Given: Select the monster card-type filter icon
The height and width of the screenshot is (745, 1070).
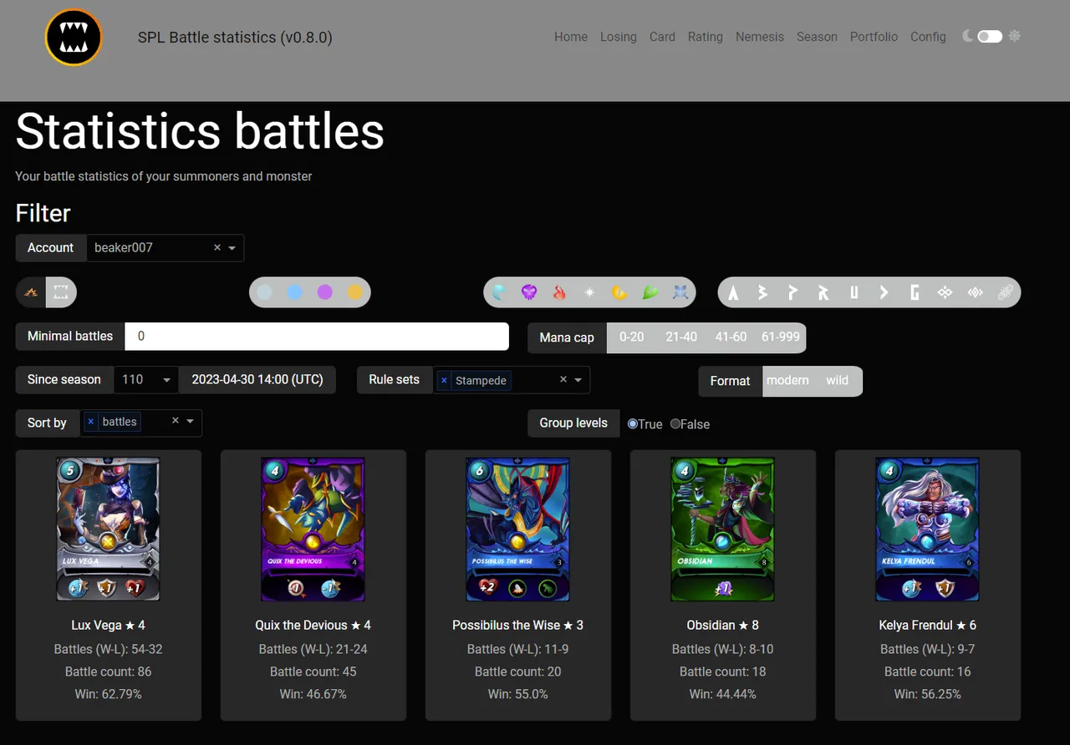Looking at the screenshot, I should (60, 292).
